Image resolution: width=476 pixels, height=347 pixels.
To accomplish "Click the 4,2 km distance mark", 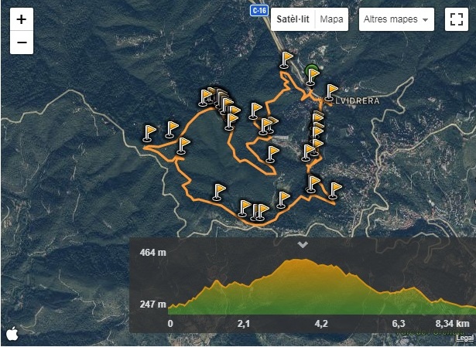I will [x=321, y=323].
